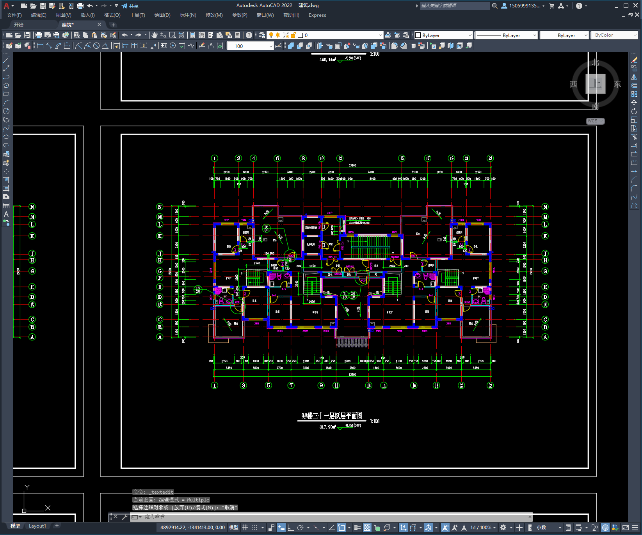
Task: Add a new drawing tab with plus button
Action: (113, 25)
